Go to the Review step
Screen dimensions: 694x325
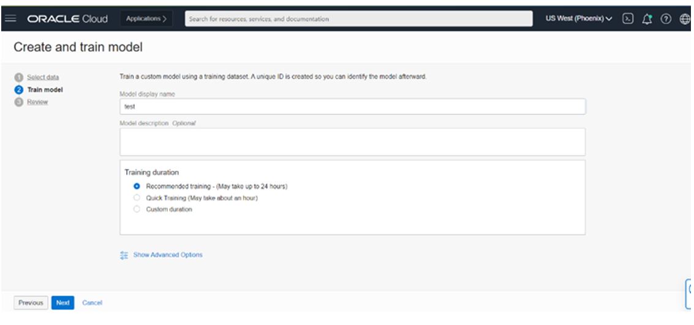click(37, 102)
